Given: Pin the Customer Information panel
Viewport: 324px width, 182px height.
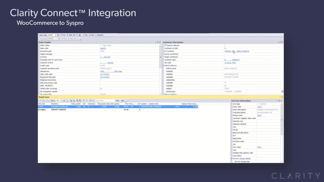Looking at the screenshot, I should (280, 42).
